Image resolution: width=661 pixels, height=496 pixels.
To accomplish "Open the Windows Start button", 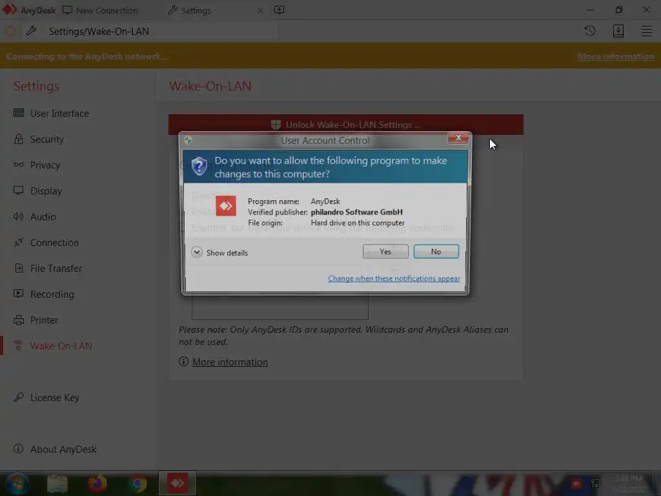I will [17, 483].
